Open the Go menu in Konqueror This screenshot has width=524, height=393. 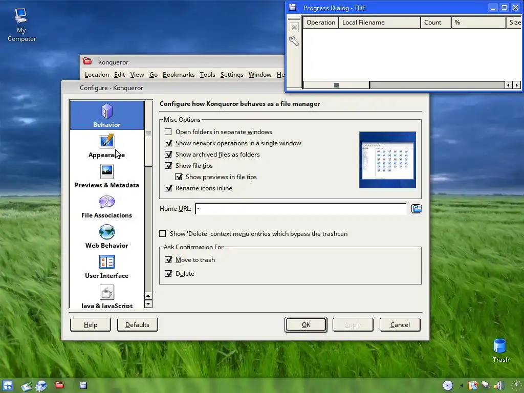[154, 75]
